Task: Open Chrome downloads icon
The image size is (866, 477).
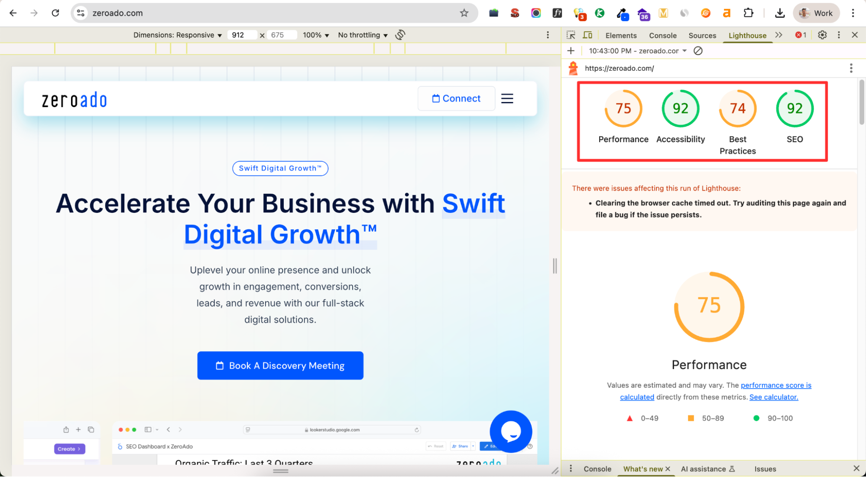Action: (x=780, y=13)
